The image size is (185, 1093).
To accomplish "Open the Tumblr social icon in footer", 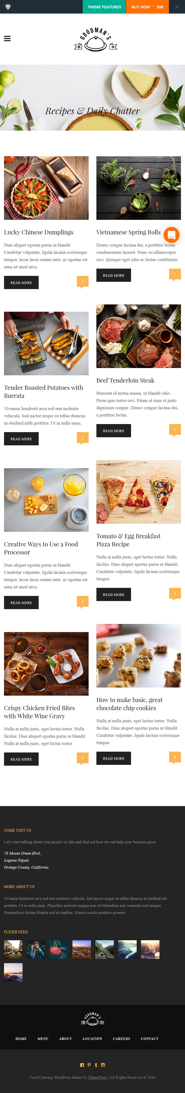I will [96, 1064].
